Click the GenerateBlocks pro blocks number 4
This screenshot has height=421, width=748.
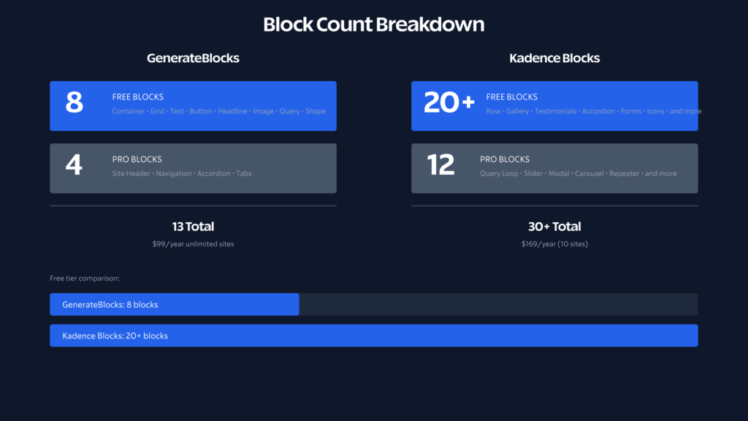point(74,165)
